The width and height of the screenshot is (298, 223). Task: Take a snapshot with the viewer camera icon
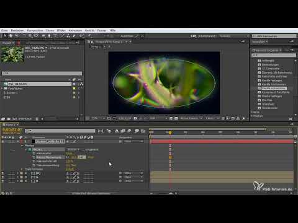pyautogui.click(x=135, y=118)
